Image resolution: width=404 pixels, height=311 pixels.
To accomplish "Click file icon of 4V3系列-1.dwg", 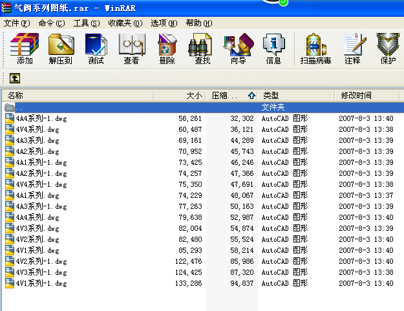I will coord(10,272).
